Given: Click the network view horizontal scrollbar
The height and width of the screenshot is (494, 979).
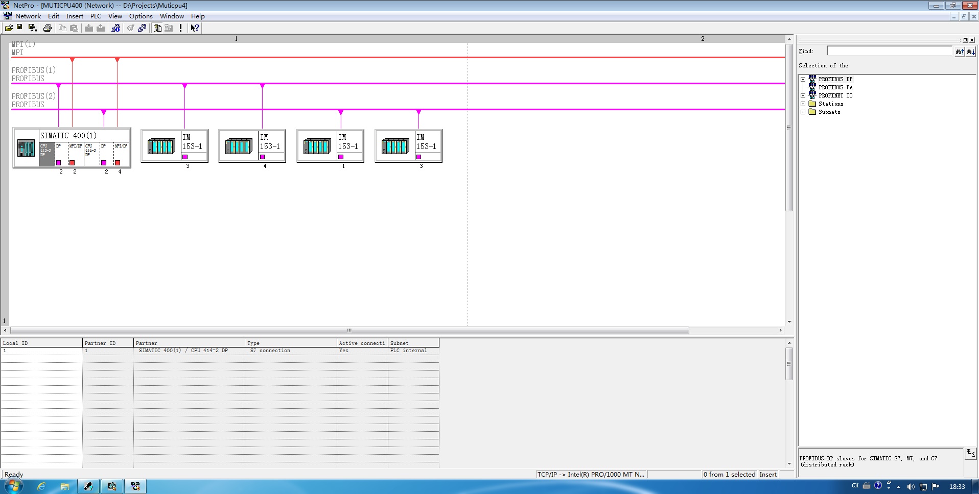Looking at the screenshot, I should coord(349,330).
